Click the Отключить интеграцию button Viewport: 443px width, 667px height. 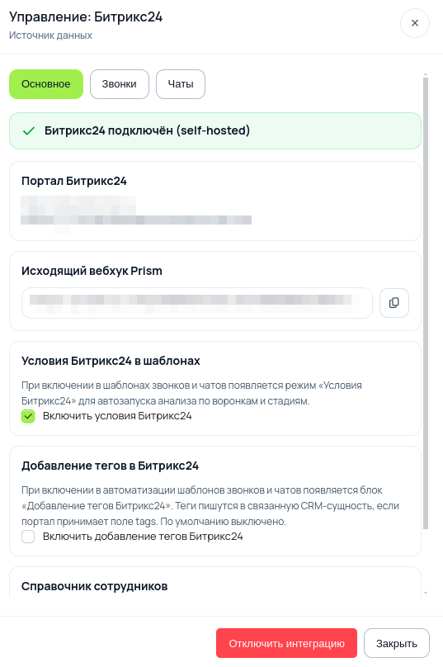[286, 643]
